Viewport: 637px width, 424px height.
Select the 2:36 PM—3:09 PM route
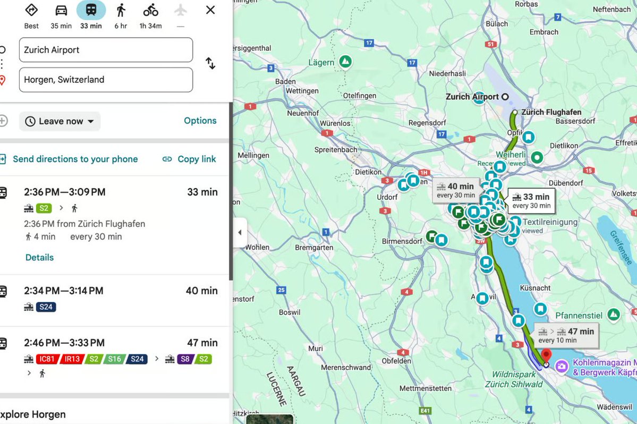point(115,225)
